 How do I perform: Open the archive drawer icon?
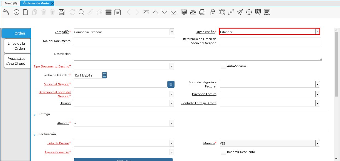click(193, 12)
